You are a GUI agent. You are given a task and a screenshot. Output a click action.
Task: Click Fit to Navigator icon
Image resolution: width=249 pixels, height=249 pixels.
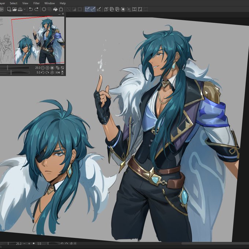click(62, 68)
